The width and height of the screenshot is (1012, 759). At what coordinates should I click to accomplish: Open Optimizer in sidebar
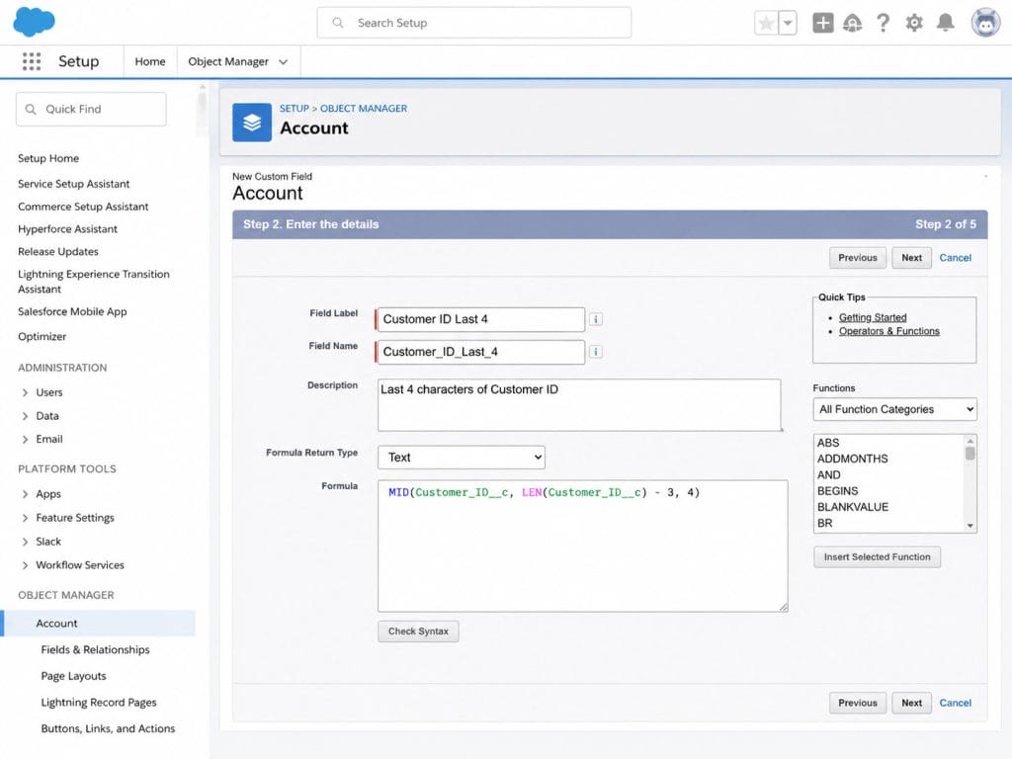[x=42, y=336]
